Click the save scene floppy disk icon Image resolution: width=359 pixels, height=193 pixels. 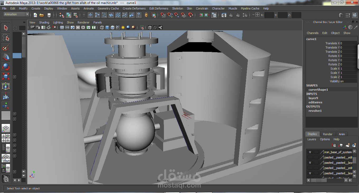[49, 15]
